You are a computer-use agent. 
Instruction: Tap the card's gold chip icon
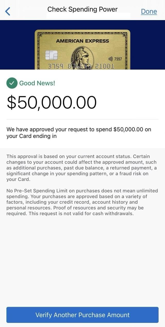pyautogui.click(x=51, y=55)
